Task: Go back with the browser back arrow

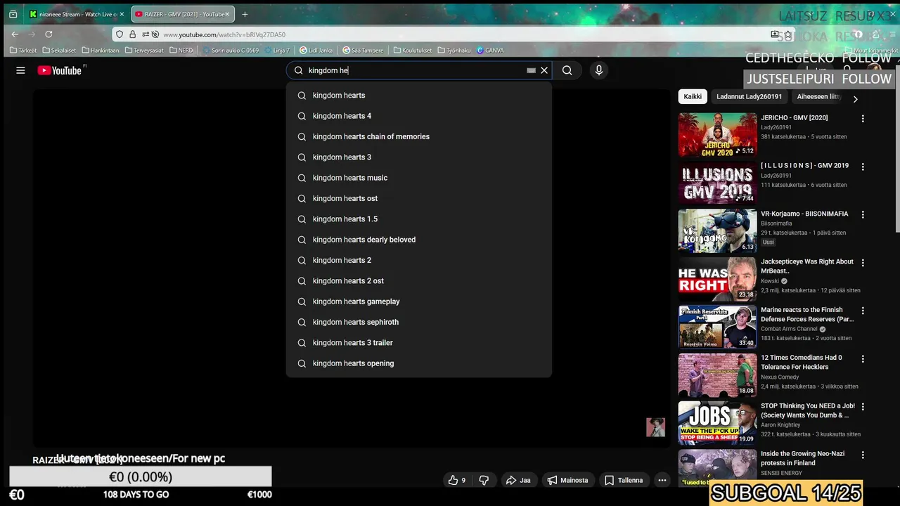Action: point(15,34)
